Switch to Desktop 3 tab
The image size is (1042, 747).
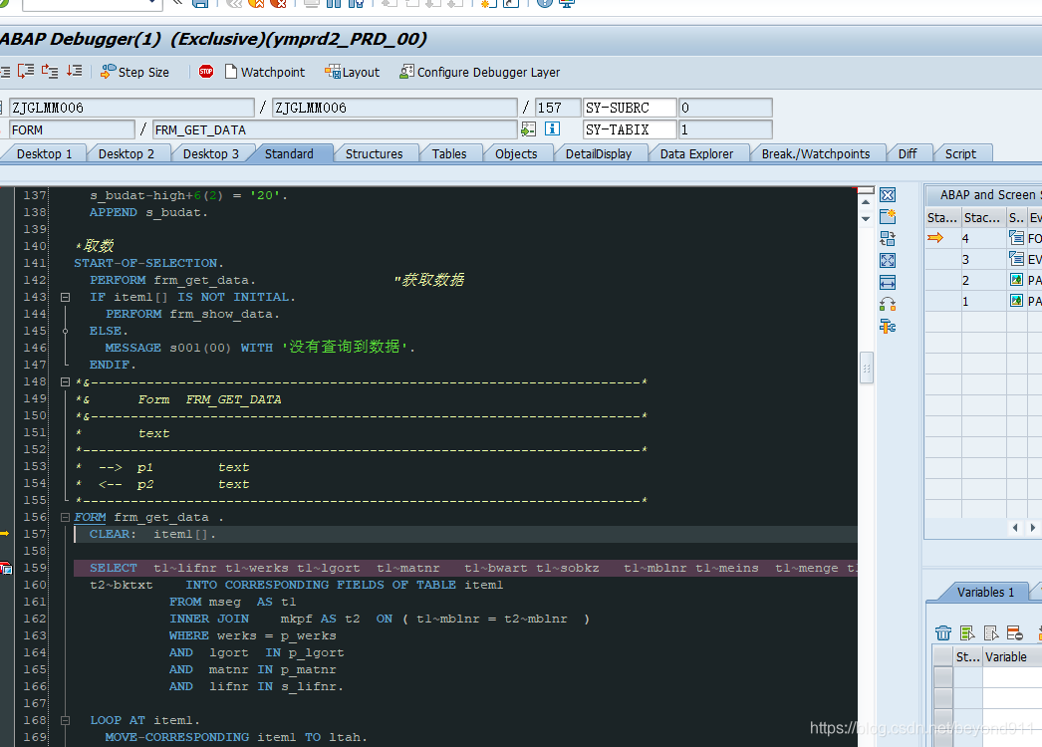[210, 153]
